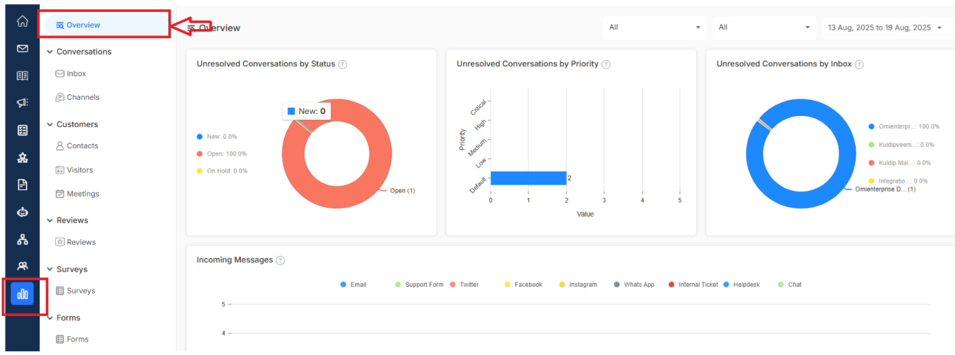
Task: Select the highlighted bar chart reports icon
Action: pyautogui.click(x=22, y=294)
